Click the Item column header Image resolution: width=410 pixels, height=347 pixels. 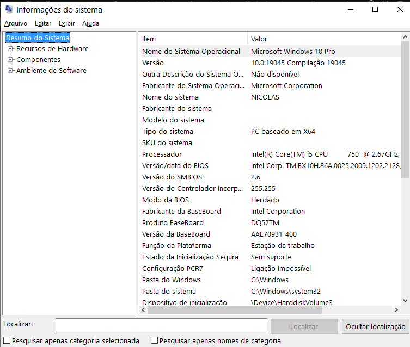click(193, 39)
